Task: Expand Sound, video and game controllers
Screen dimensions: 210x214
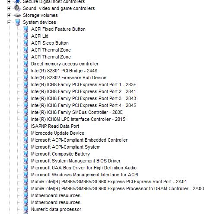Action: (x=9, y=8)
